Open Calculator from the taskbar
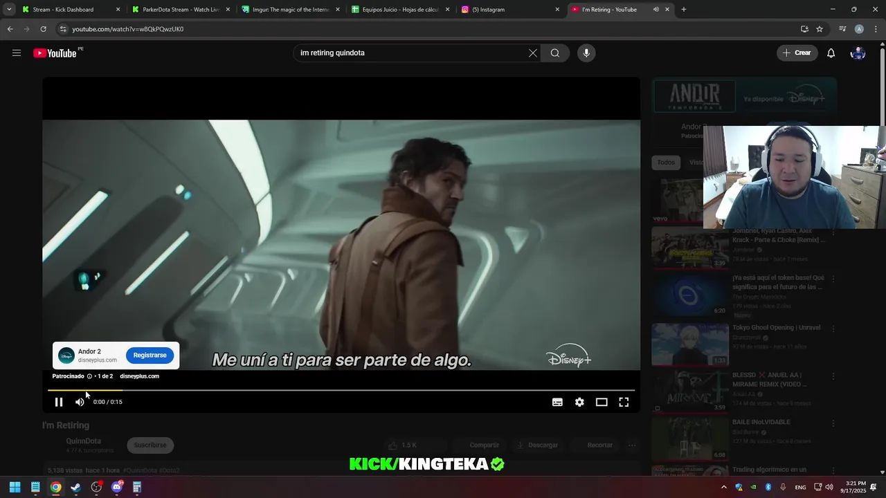This screenshot has height=498, width=886. [x=137, y=487]
